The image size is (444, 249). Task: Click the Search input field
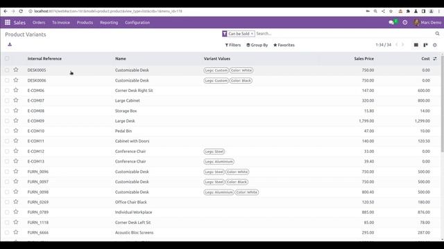coord(344,33)
